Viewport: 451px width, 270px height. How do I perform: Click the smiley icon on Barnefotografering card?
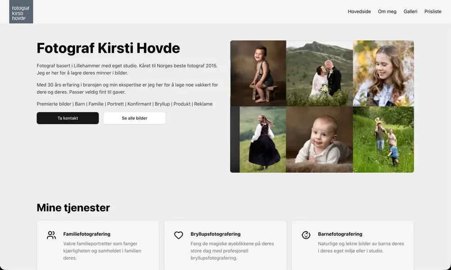point(306,235)
